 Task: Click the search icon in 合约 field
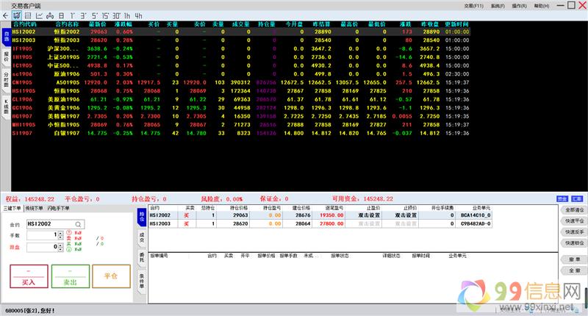pyautogui.click(x=78, y=223)
